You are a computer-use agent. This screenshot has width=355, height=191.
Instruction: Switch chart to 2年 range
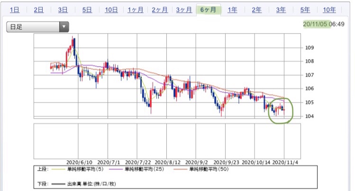[257, 10]
